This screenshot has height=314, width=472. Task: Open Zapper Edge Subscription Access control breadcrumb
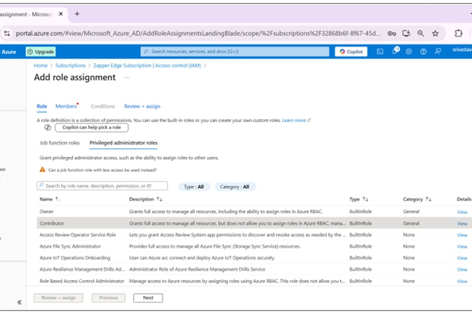pyautogui.click(x=147, y=66)
